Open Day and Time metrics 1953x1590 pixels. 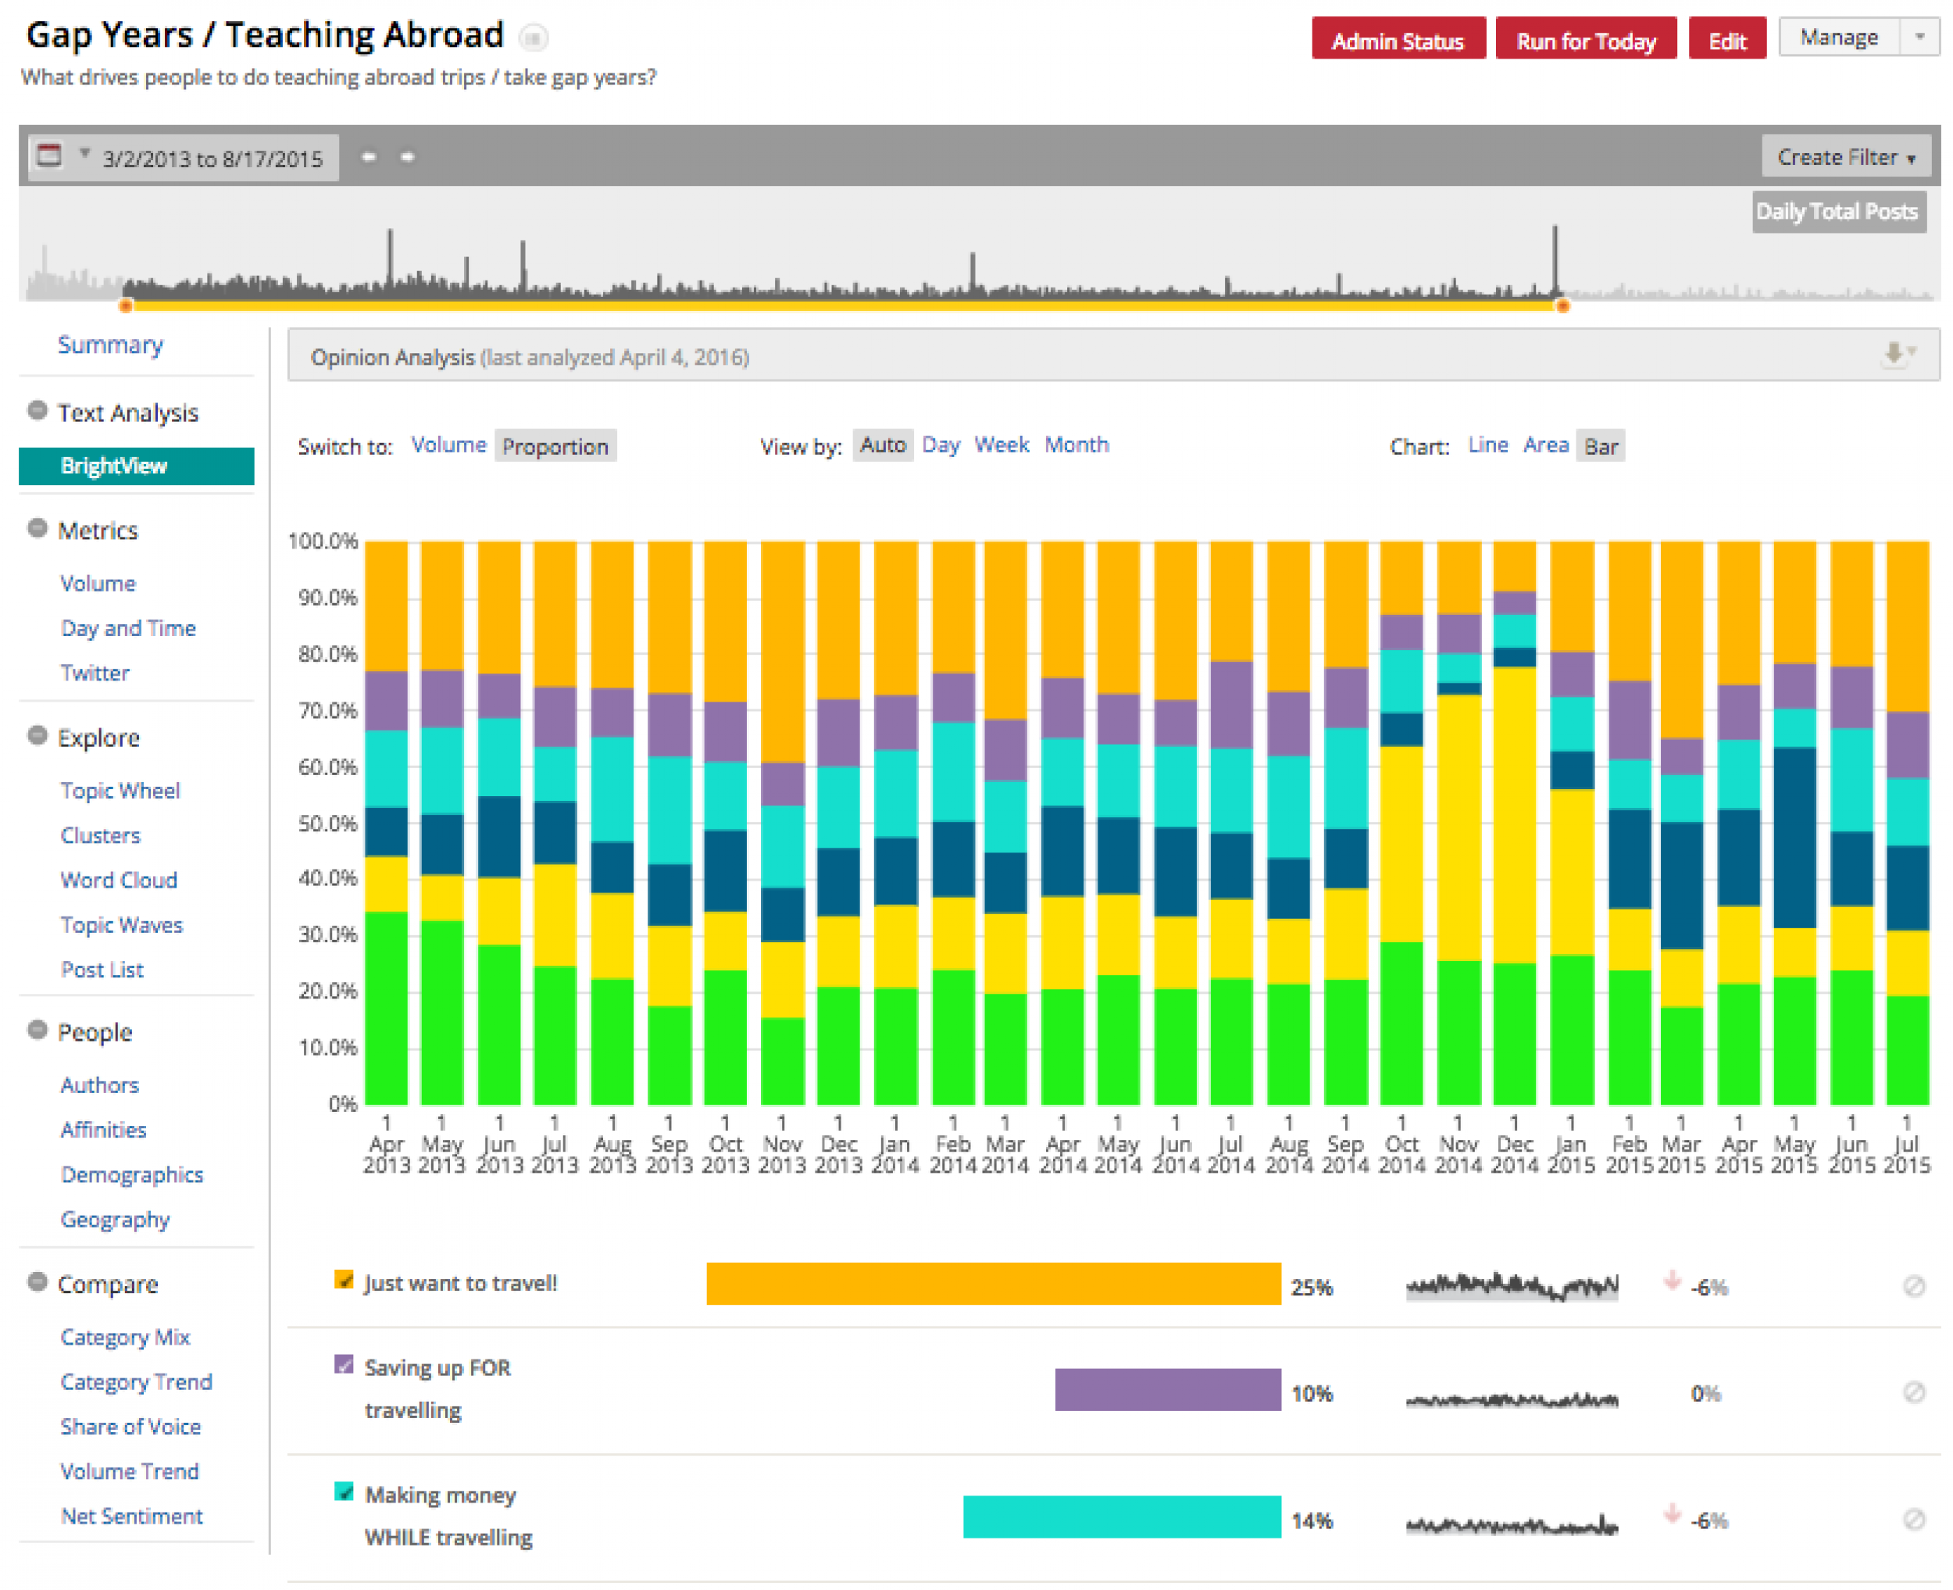tap(128, 628)
